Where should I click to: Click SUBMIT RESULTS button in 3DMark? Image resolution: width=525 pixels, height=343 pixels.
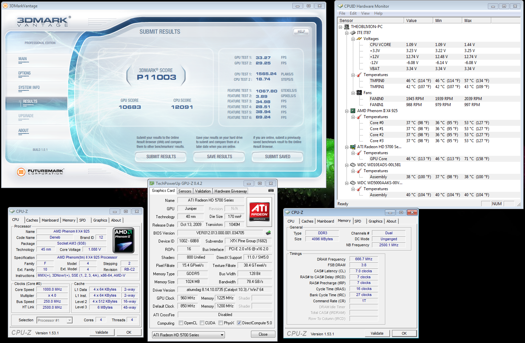pos(161,156)
